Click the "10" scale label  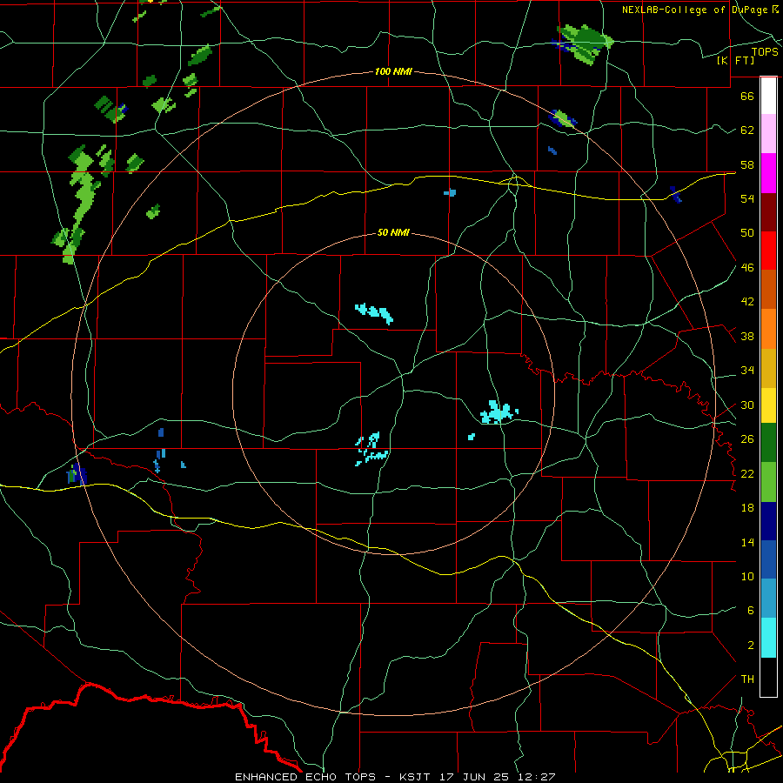[x=747, y=577]
